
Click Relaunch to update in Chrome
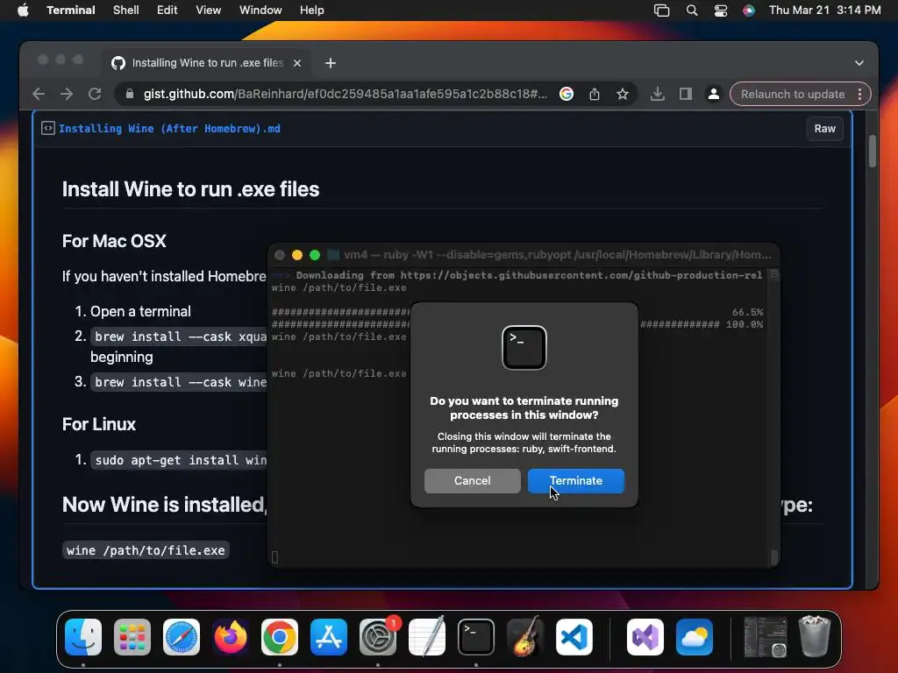click(793, 95)
